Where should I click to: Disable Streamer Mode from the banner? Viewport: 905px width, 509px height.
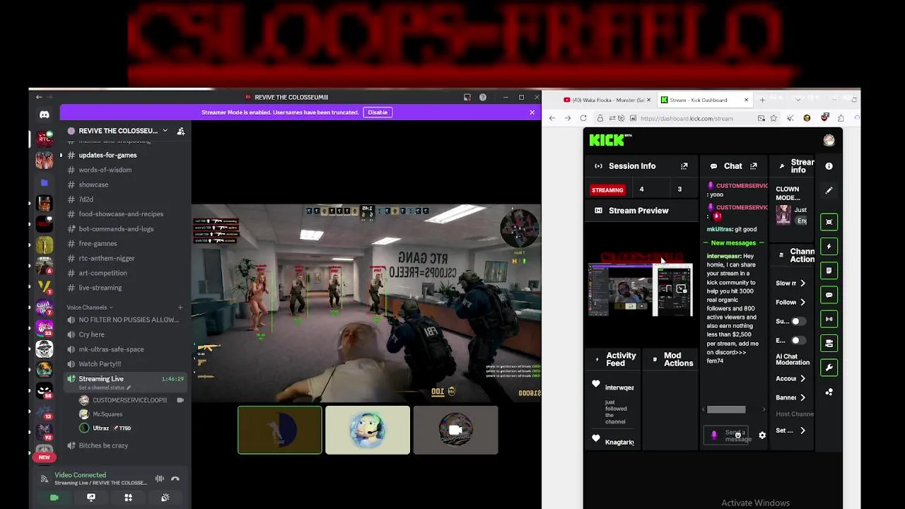click(378, 112)
